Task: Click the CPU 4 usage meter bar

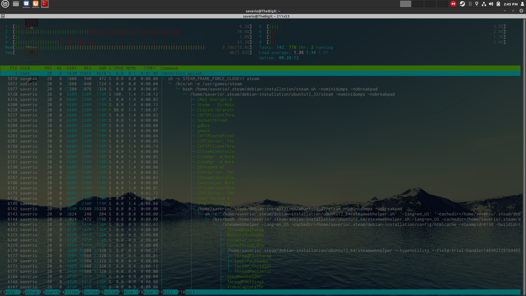Action: [x=132, y=42]
